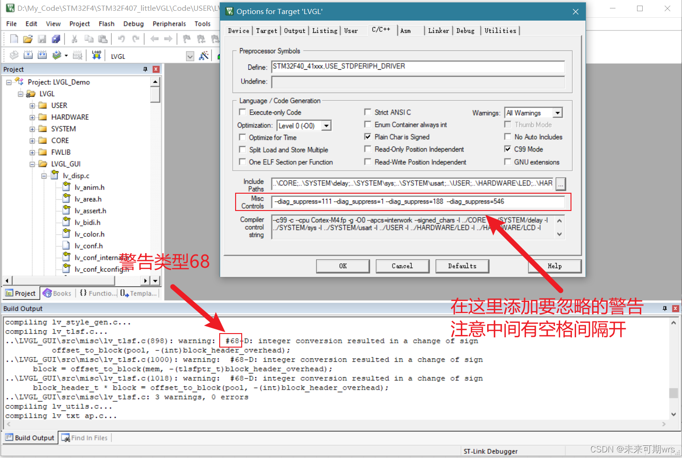
Task: Toggle No Auto Includes checkbox
Action: [508, 137]
